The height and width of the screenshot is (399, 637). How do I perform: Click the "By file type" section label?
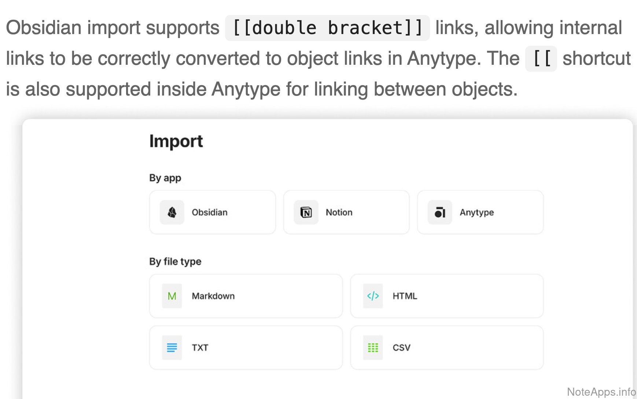click(175, 262)
